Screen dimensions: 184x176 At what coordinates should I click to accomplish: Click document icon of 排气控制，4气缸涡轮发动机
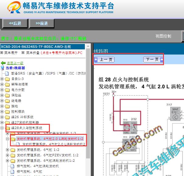click(12, 166)
